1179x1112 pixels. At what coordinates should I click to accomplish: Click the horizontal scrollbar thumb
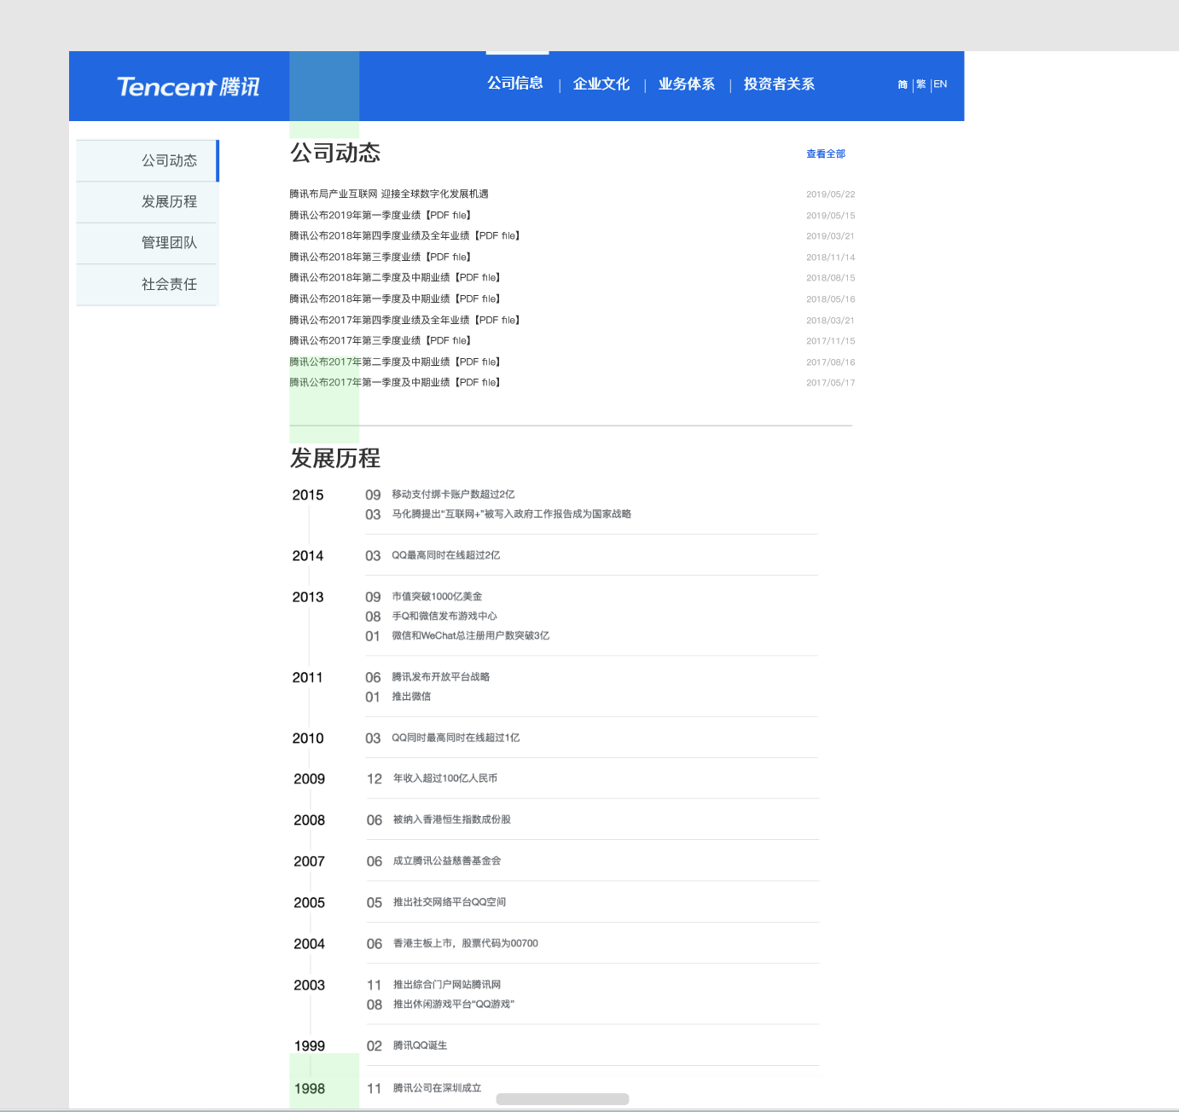coord(562,1099)
